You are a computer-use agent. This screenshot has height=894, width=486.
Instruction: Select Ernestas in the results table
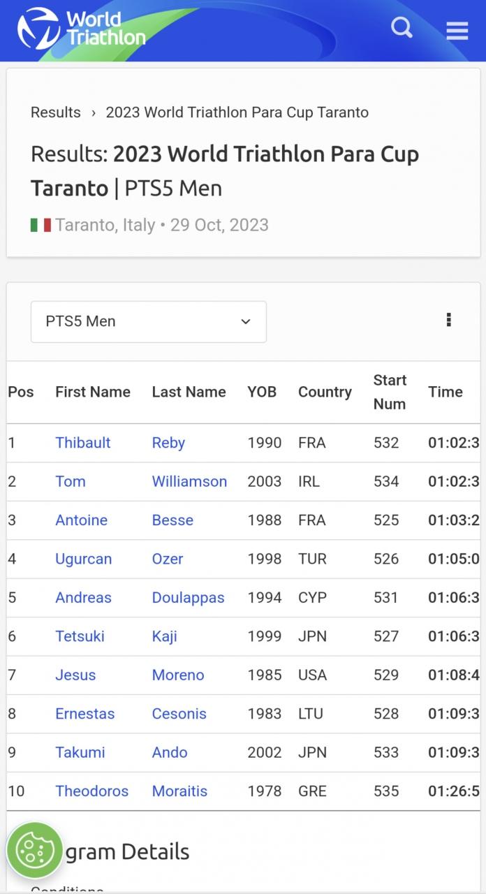coord(84,714)
